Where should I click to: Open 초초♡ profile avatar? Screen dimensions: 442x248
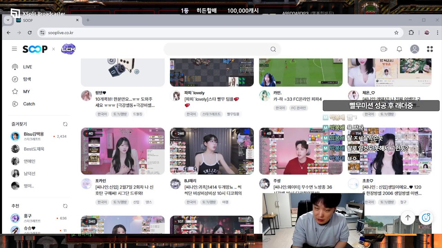(353, 184)
